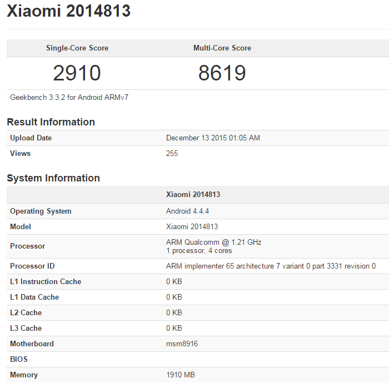
Task: Click the L1 Instruction Cache label
Action: (x=46, y=282)
